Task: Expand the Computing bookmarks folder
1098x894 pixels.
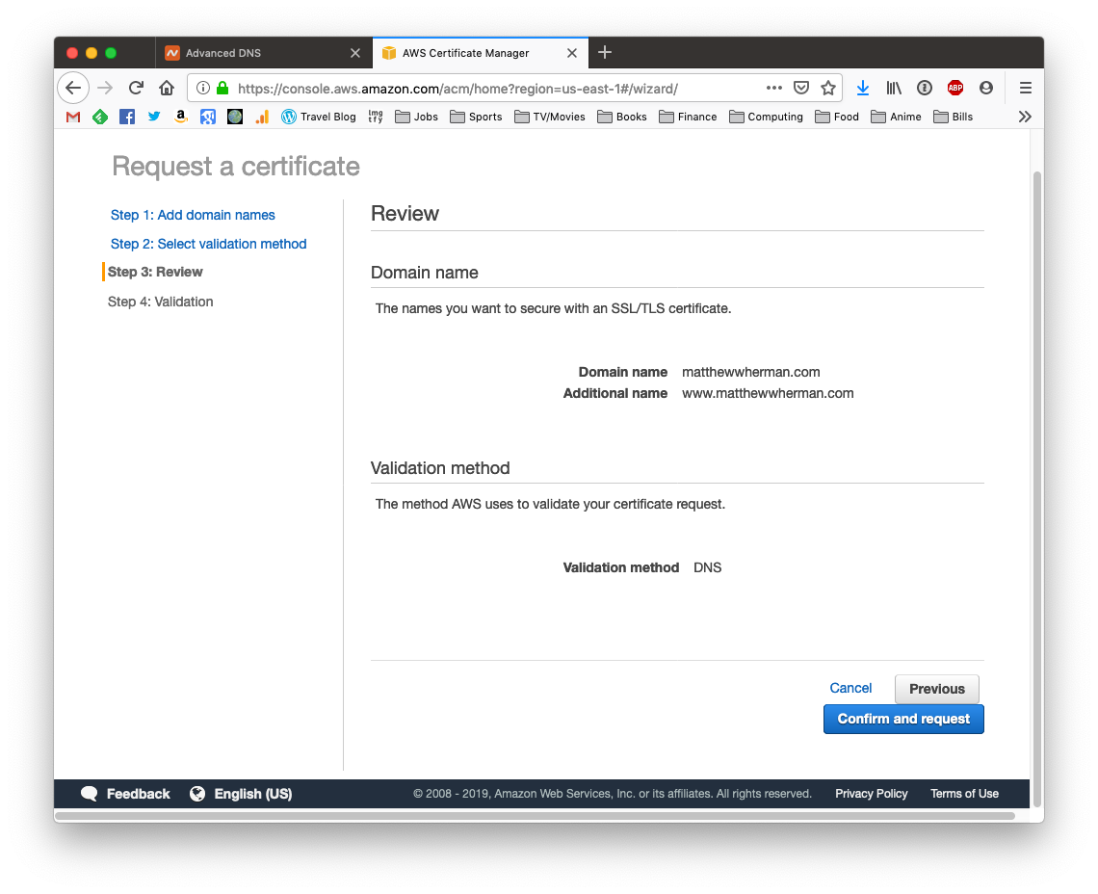Action: pos(766,117)
